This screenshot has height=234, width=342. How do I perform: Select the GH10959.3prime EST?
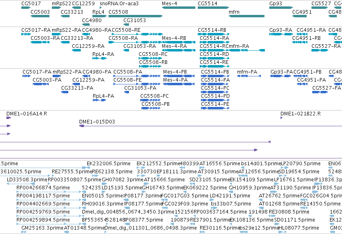coord(231,192)
